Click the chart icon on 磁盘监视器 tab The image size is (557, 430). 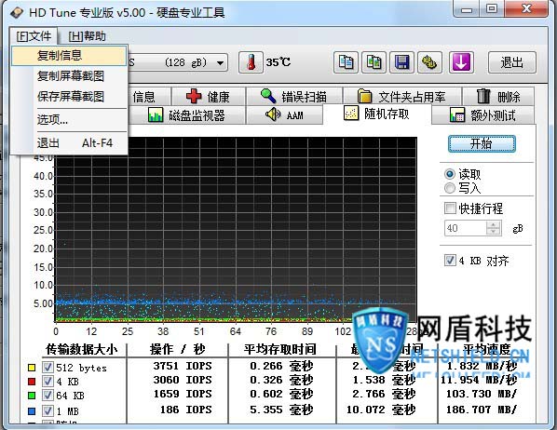pyautogui.click(x=156, y=115)
